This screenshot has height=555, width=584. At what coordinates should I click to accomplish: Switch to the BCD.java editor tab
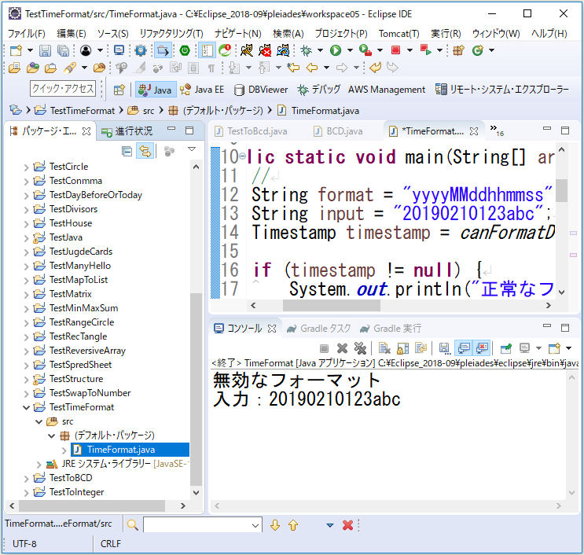(338, 131)
